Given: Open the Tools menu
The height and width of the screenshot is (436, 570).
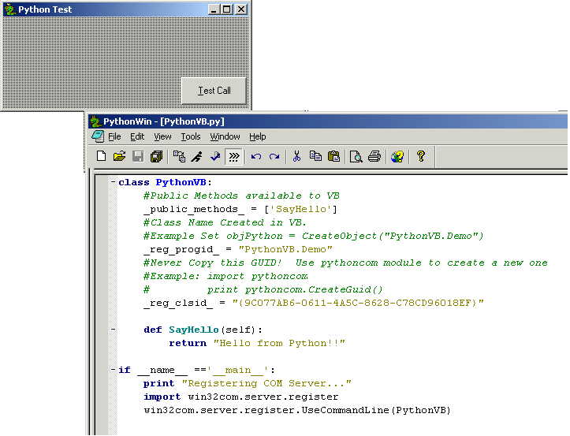Looking at the screenshot, I should [x=191, y=136].
